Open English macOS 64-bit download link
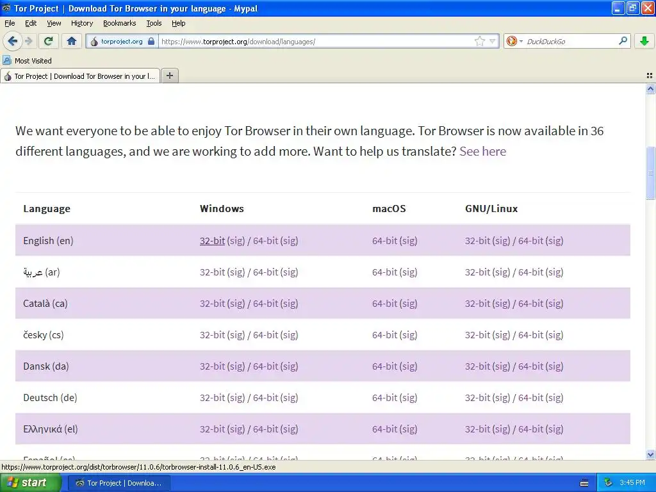The image size is (656, 492). pos(384,241)
